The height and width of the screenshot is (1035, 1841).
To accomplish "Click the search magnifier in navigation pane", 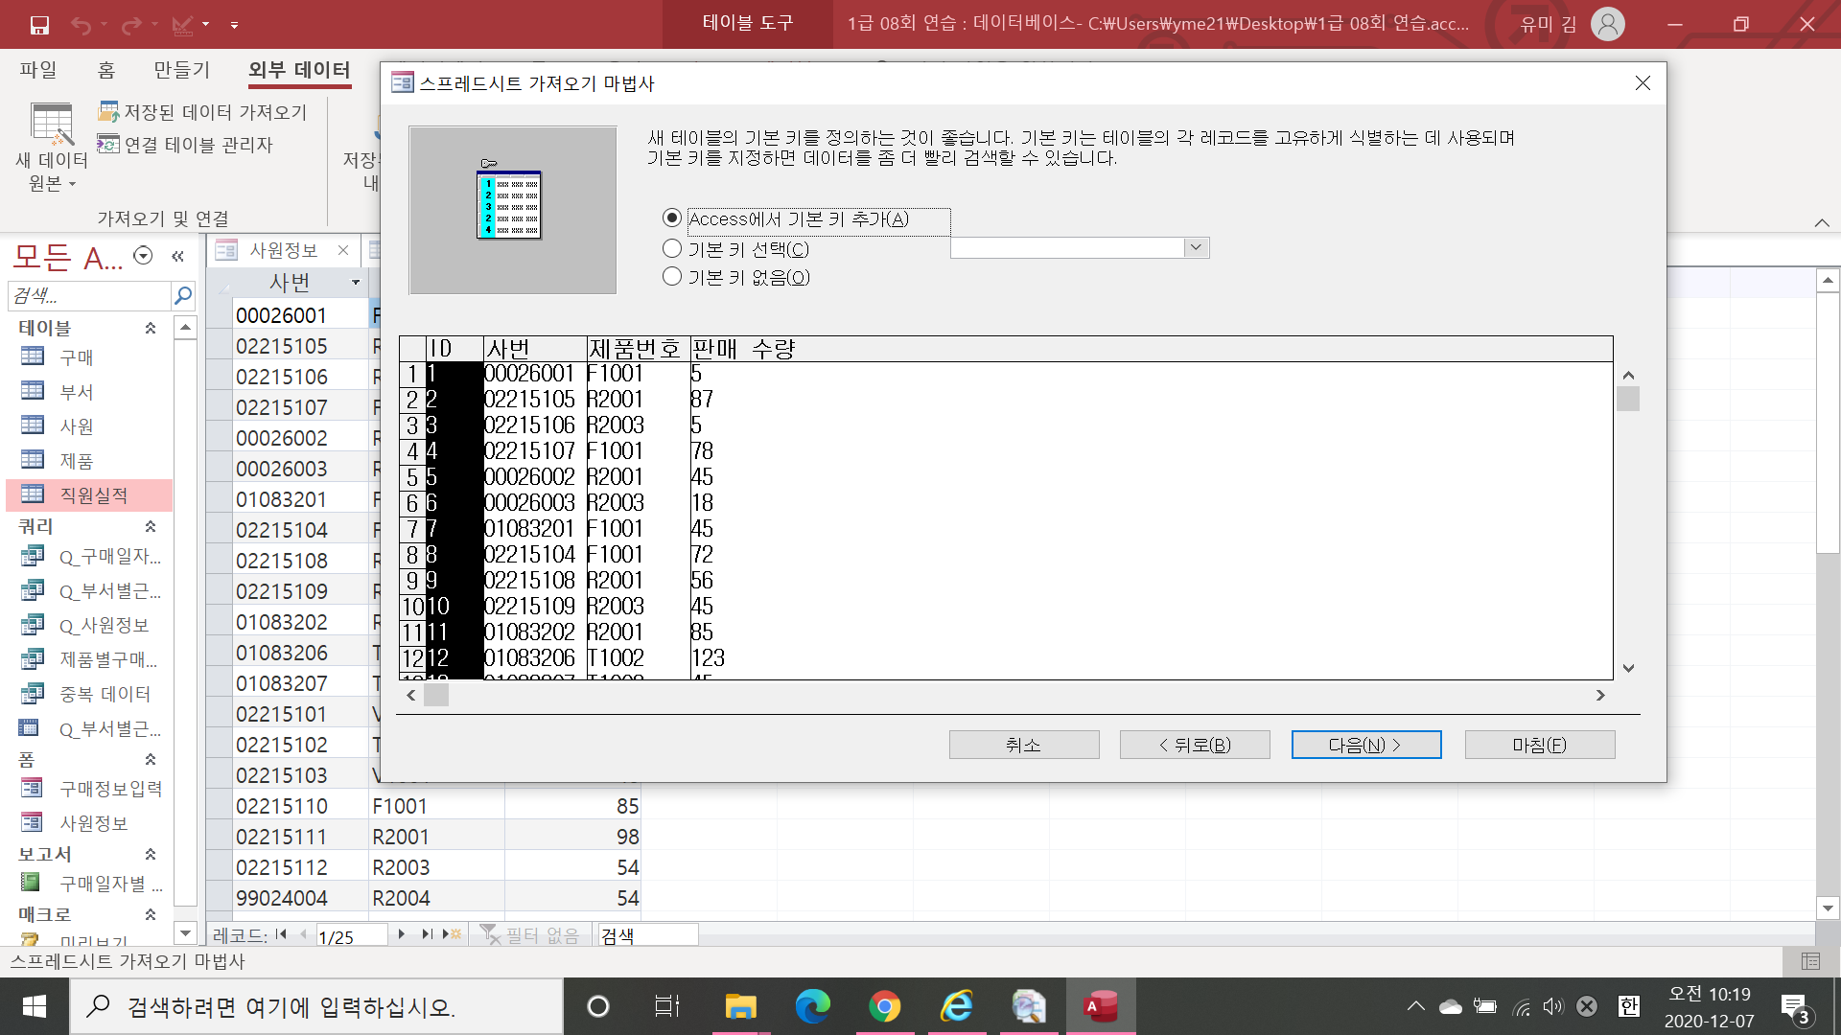I will [182, 296].
